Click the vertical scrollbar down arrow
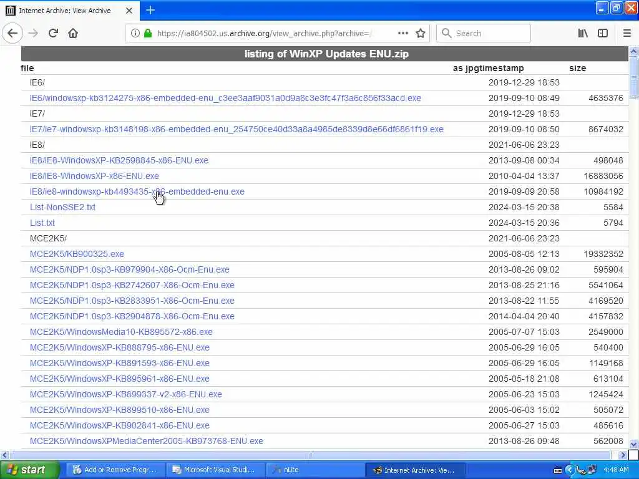Viewport: 639px width, 479px height. click(634, 444)
